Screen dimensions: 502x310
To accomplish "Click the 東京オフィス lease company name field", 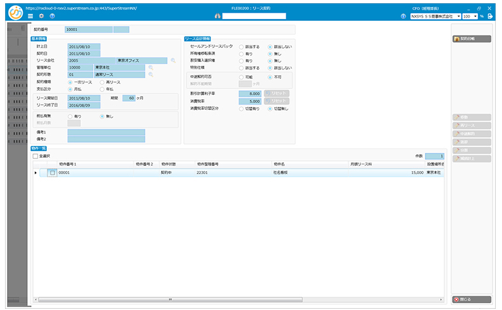I will 142,61.
